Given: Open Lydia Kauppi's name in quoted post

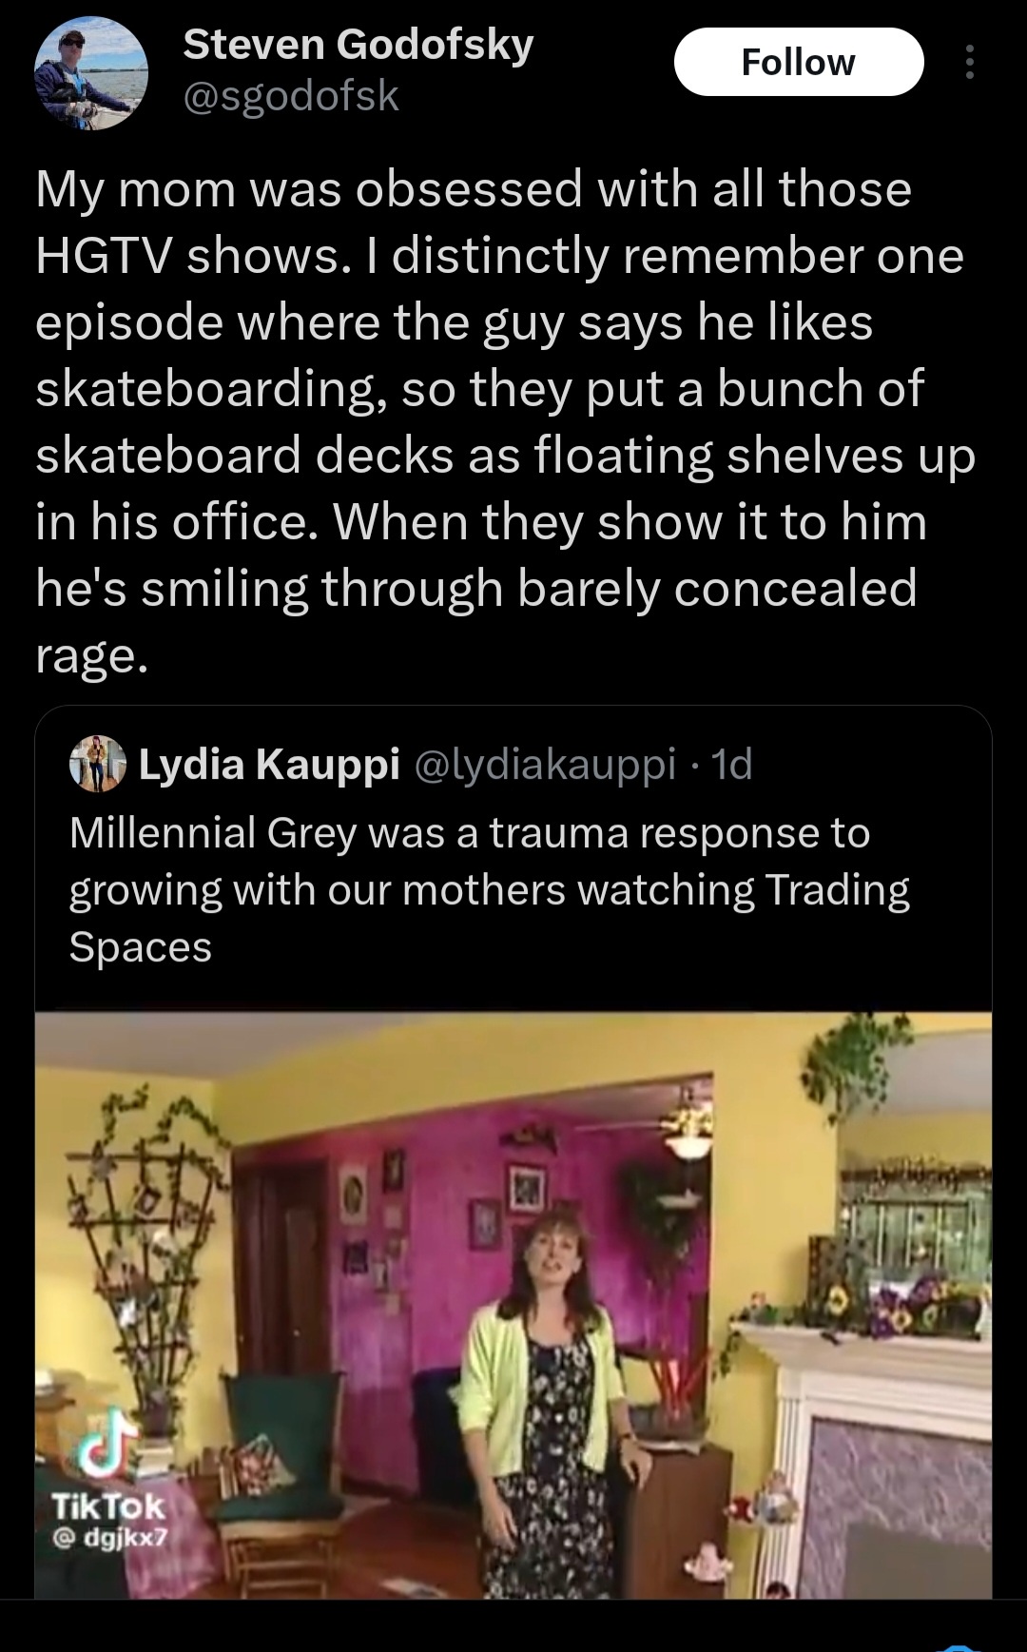Looking at the screenshot, I should click(x=269, y=764).
